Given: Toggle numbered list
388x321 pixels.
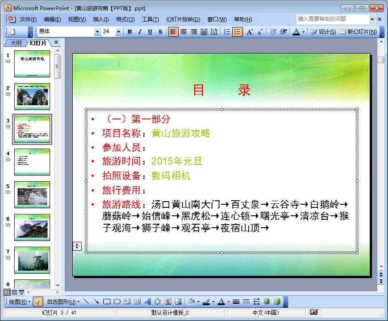Looking at the screenshot, I should [227, 32].
